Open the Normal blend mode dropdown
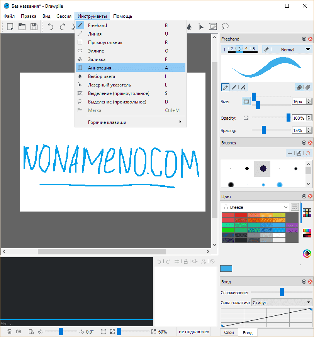The height and width of the screenshot is (337, 314). 287,49
